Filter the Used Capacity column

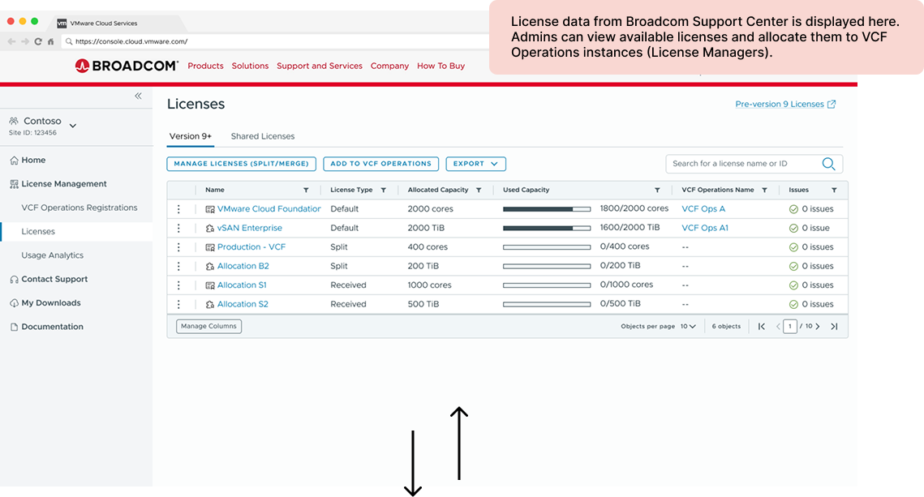(x=657, y=191)
